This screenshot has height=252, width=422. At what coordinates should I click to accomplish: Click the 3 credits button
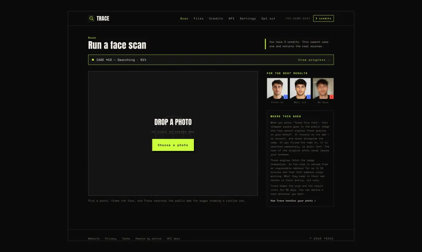tap(323, 19)
